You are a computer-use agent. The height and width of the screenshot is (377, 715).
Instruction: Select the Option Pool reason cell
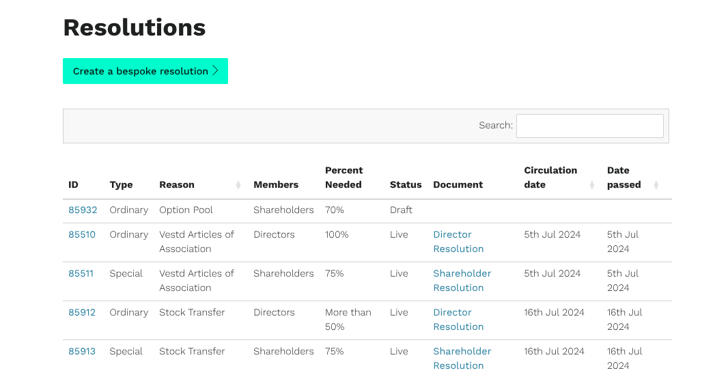tap(186, 210)
